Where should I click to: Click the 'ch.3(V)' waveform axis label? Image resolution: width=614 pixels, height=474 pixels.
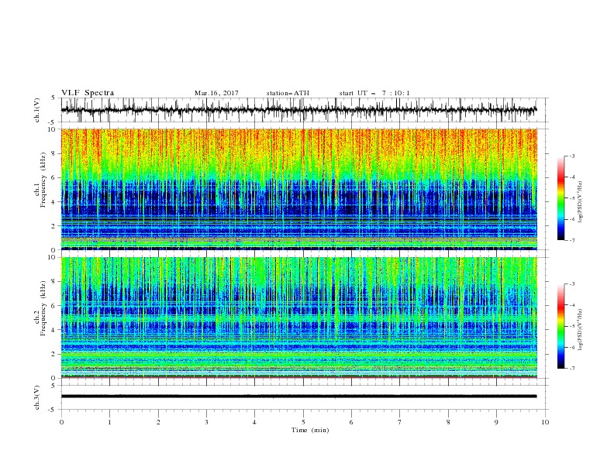37,397
